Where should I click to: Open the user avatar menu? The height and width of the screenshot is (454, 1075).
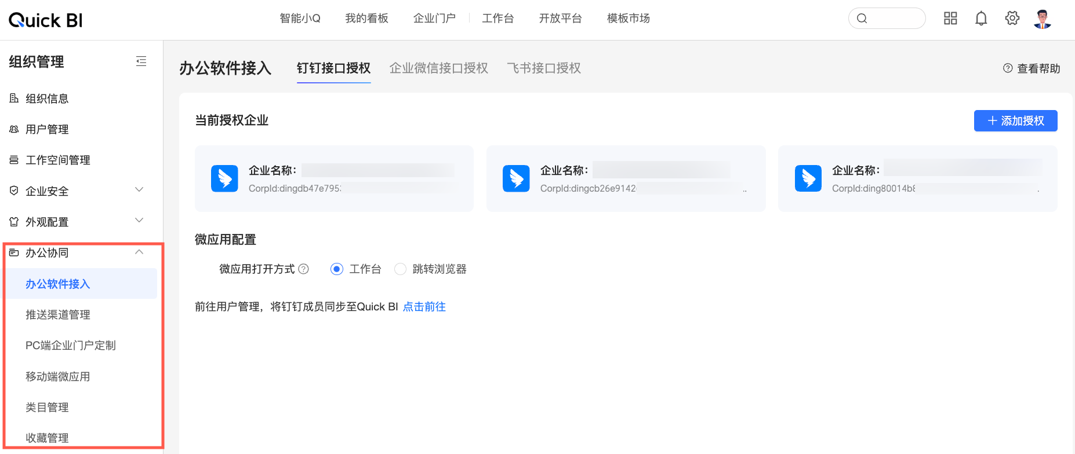click(x=1043, y=19)
